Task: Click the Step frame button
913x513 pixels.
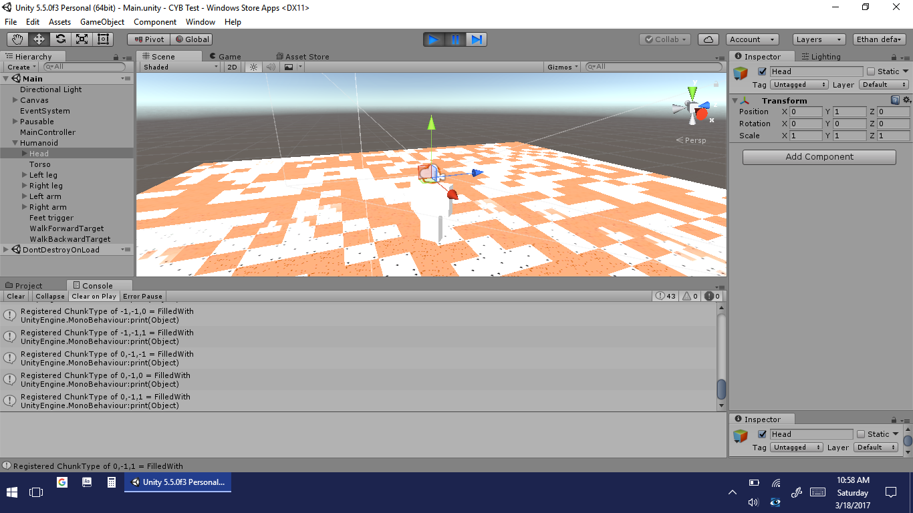Action: [x=476, y=39]
